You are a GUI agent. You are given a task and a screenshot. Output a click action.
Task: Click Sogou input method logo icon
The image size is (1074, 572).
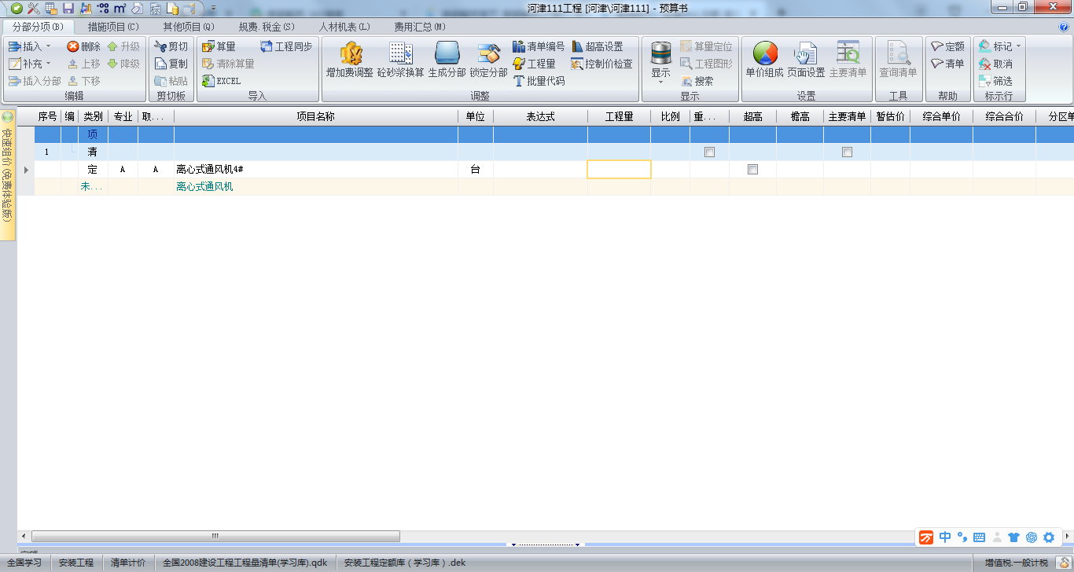(927, 537)
